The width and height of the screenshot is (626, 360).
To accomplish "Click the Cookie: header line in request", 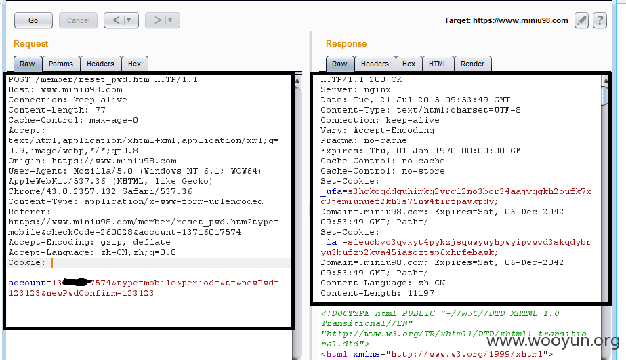I will click(x=149, y=262).
